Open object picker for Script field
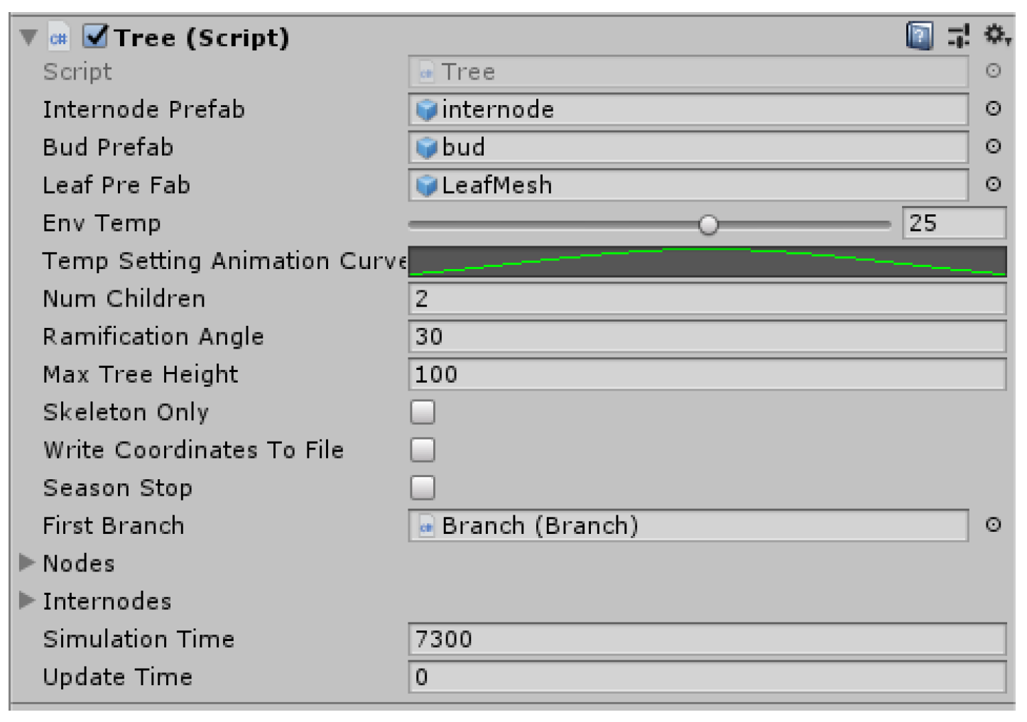The image size is (1027, 722). coord(994,71)
